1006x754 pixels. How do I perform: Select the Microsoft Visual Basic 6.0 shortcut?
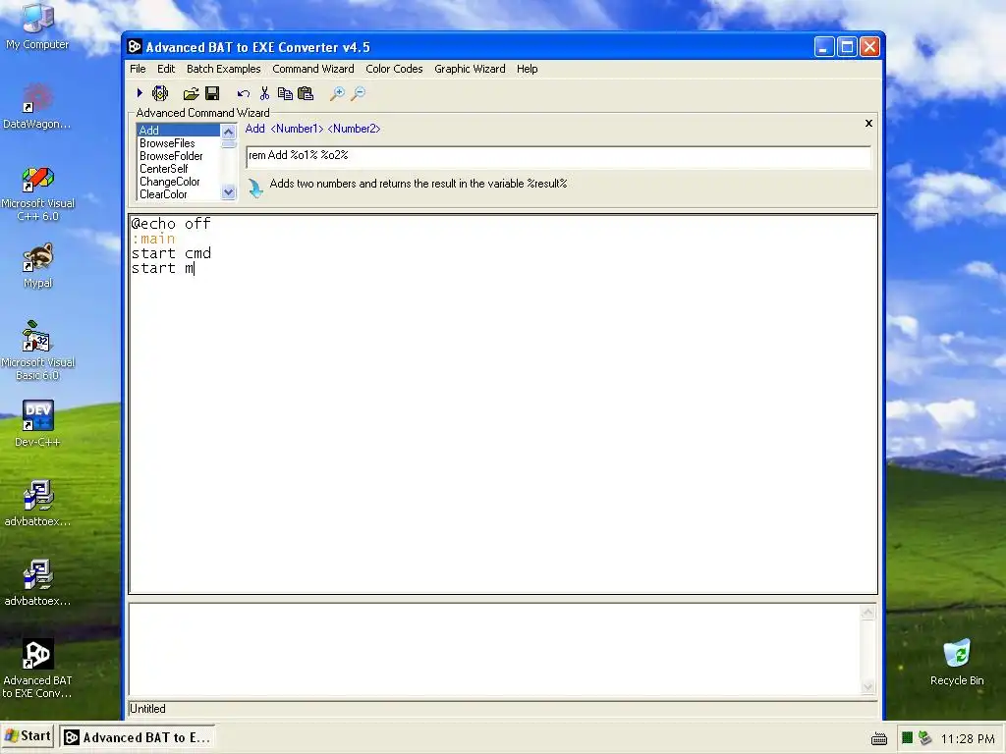(x=38, y=350)
